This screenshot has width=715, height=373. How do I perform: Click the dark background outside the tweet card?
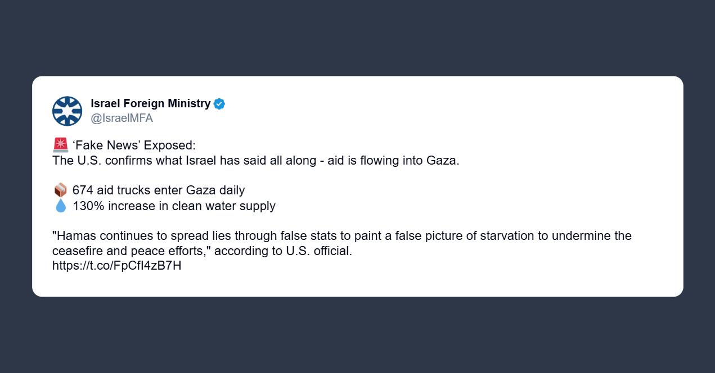357,337
